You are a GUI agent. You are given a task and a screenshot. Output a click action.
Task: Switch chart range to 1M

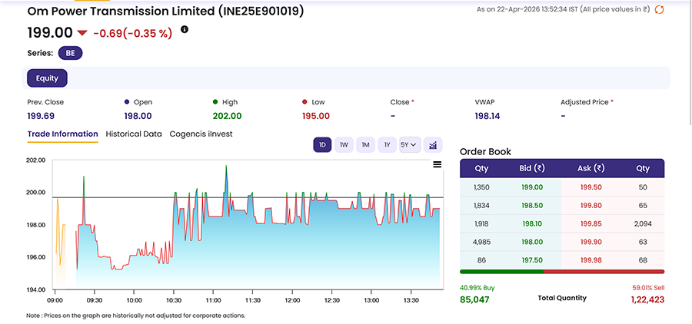click(x=365, y=144)
